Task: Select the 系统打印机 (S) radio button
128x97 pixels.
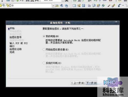Action: [44, 63]
